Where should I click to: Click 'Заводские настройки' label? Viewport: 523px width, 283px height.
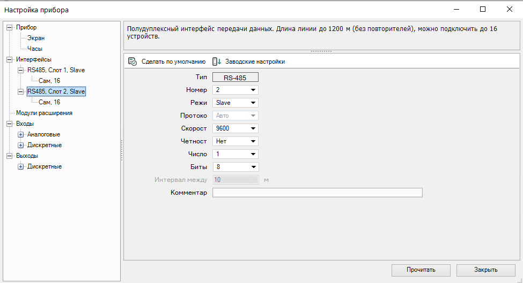255,62
